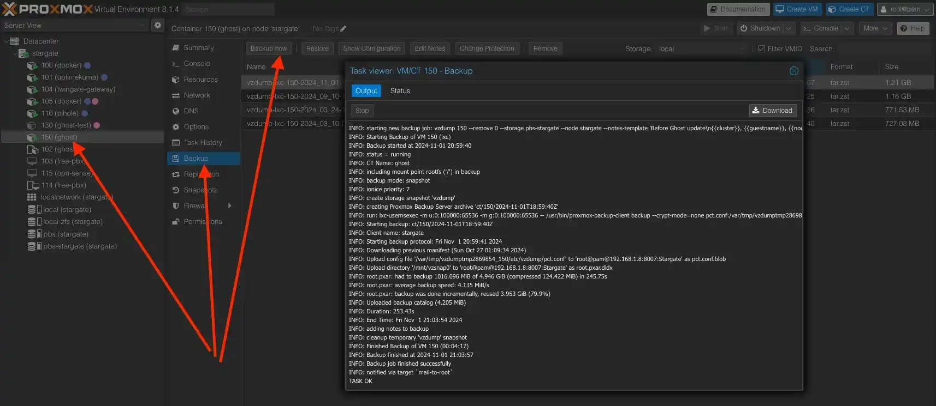Click the Remove backup button
936x406 pixels.
tap(545, 49)
